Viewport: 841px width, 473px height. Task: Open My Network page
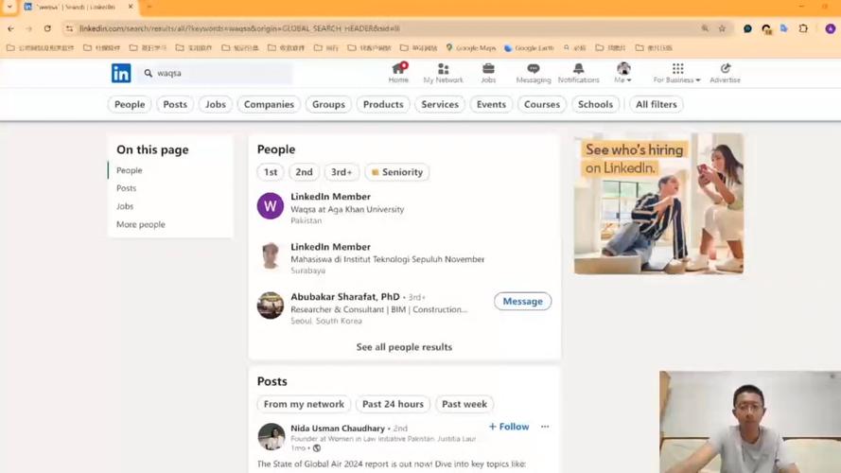443,73
